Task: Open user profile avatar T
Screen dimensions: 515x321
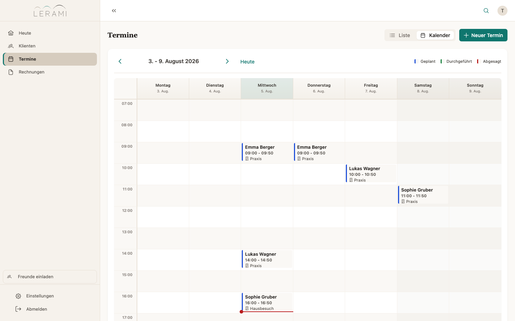Action: point(502,11)
